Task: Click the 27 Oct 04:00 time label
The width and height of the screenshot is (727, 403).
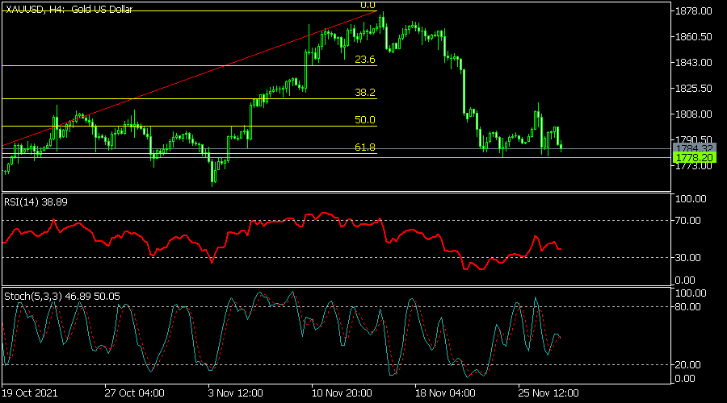Action: point(134,393)
